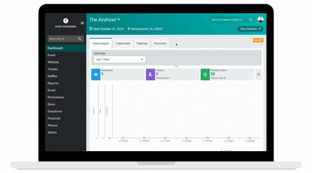The image size is (312, 173).
Task: Open Promotions in the sidebar
Action: pyautogui.click(x=66, y=97)
